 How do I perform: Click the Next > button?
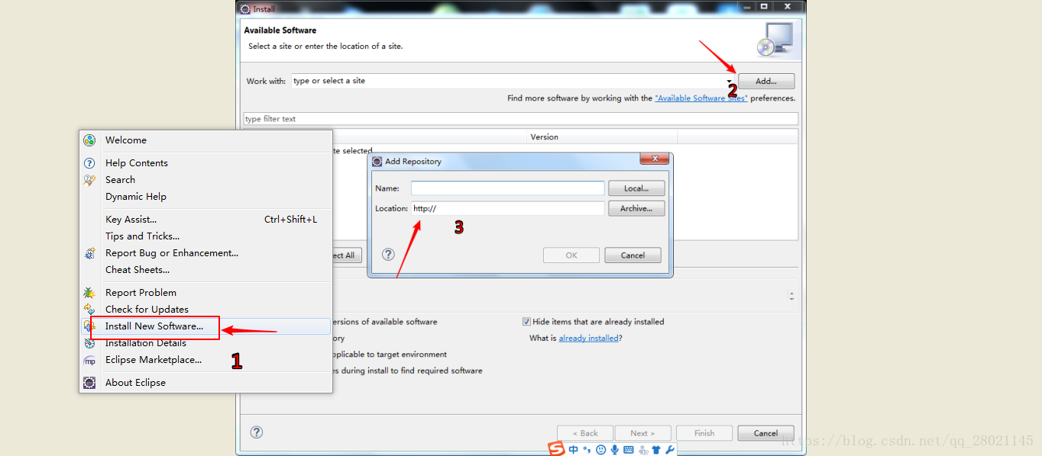pyautogui.click(x=643, y=433)
